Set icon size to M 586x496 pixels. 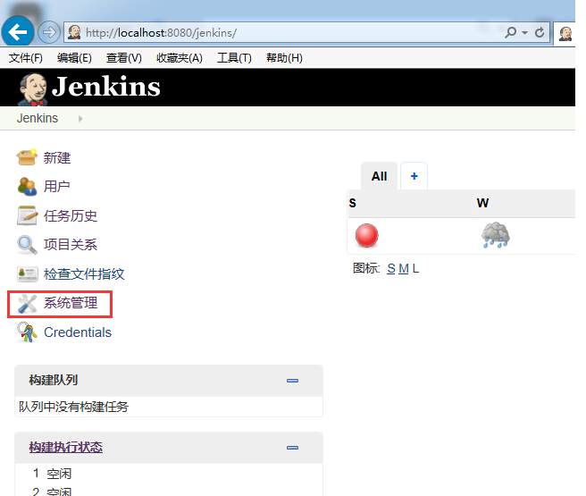[x=403, y=268]
